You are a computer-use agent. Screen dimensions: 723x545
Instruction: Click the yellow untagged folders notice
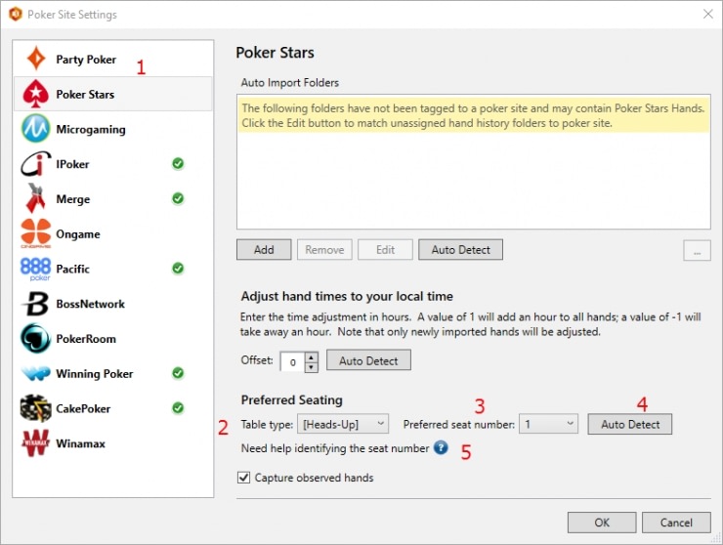coord(474,115)
